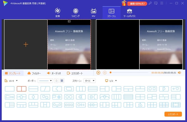Open the リッピング (Ripping) tab
The height and width of the screenshot is (122, 187).
coord(76,13)
